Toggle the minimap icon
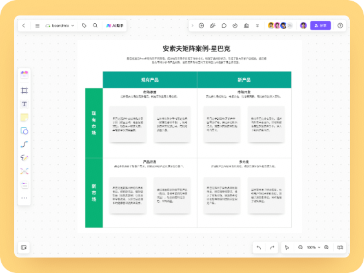364x273 pixels. tap(340, 247)
